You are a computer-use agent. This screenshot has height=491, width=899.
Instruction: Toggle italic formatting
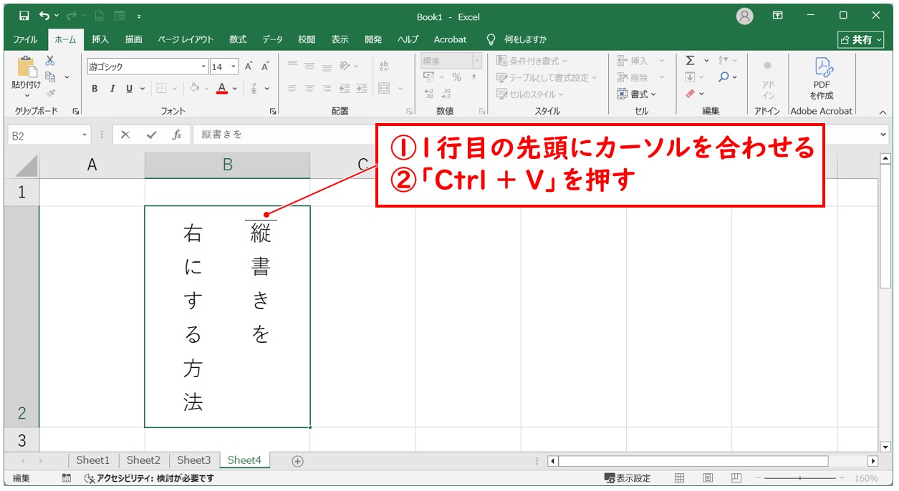coord(112,89)
